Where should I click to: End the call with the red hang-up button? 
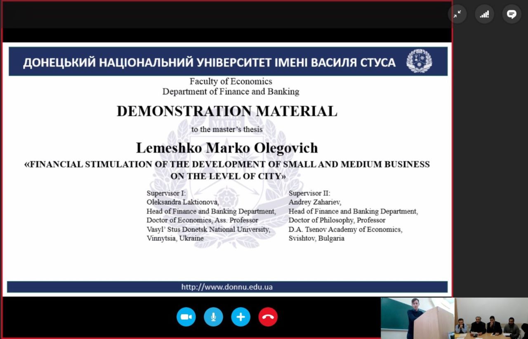268,317
